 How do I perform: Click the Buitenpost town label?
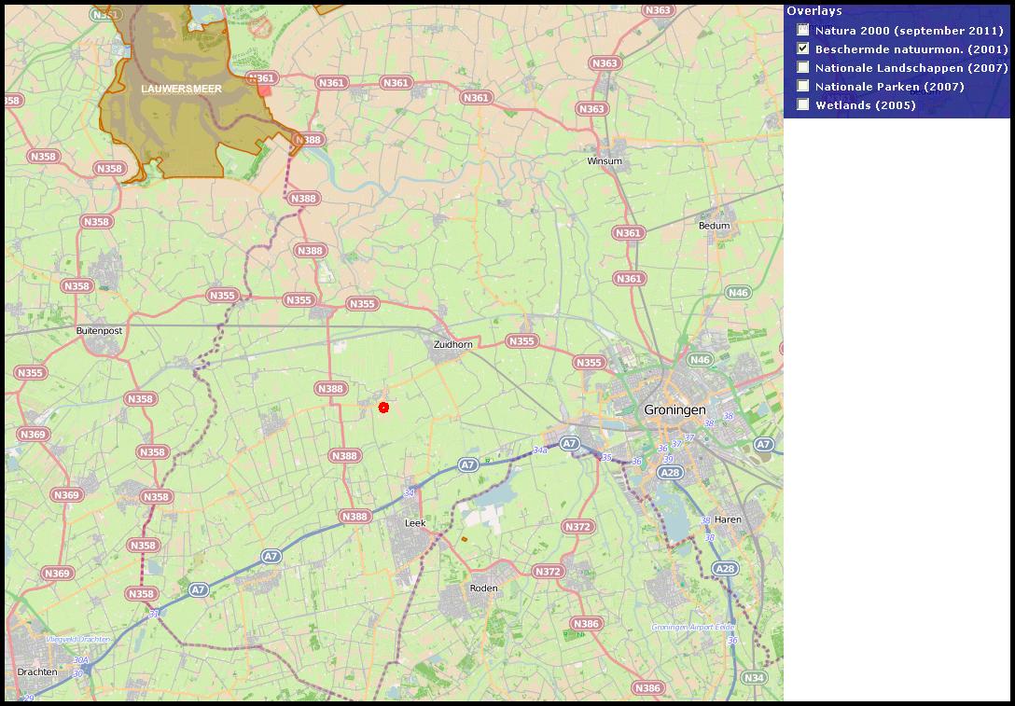99,331
